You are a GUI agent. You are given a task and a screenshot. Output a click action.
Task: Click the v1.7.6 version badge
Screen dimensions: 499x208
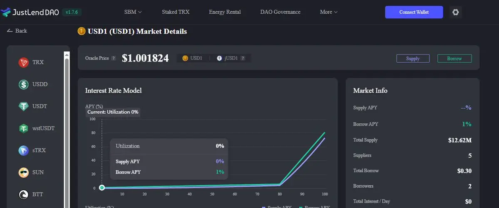72,12
